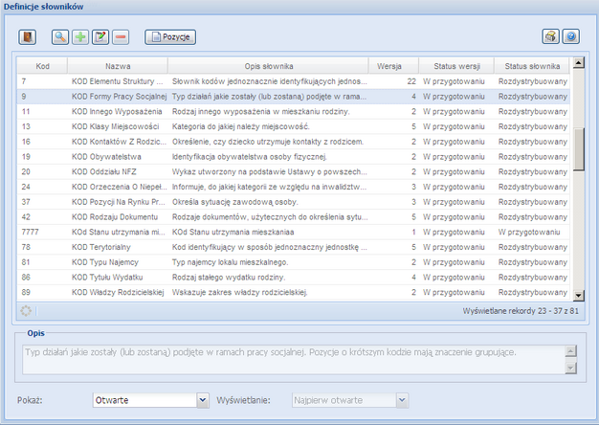The width and height of the screenshot is (599, 425).
Task: Click the red minus delete icon
Action: [121, 37]
